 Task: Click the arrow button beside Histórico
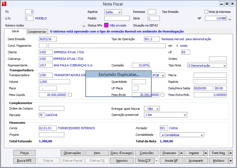click(x=230, y=161)
